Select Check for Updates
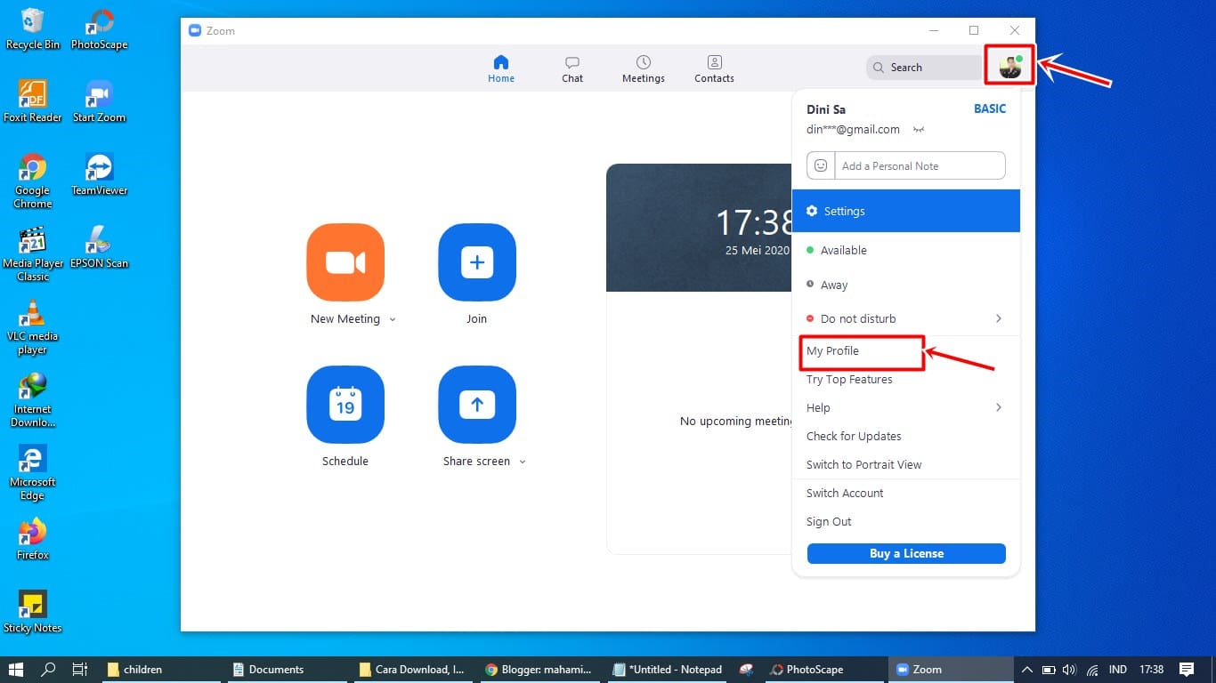The width and height of the screenshot is (1216, 683). point(854,436)
